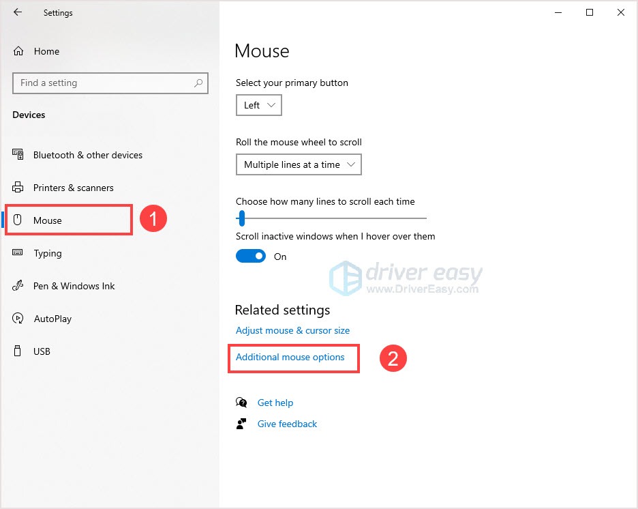
Task: Select Mouse in the Devices menu
Action: click(48, 220)
